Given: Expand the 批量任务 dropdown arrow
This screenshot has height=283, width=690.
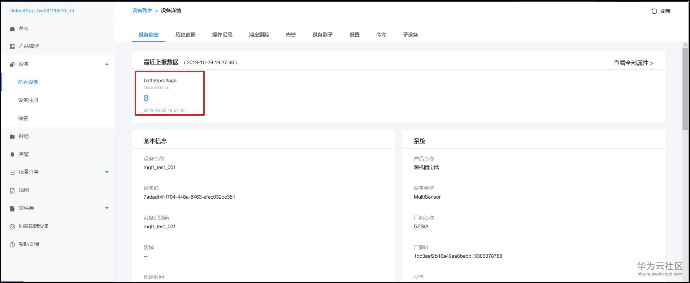Looking at the screenshot, I should point(107,172).
